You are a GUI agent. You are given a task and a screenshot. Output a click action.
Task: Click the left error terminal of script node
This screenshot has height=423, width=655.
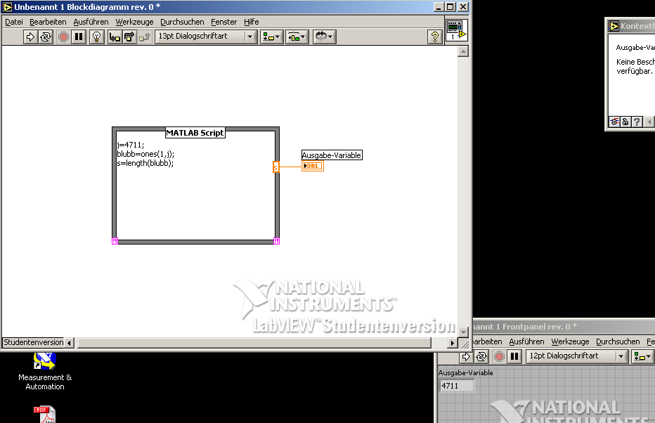click(x=115, y=241)
